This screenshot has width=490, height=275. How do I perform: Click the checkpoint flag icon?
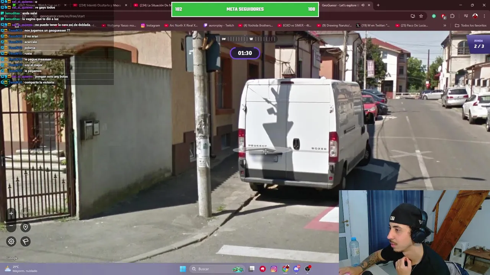point(25,241)
